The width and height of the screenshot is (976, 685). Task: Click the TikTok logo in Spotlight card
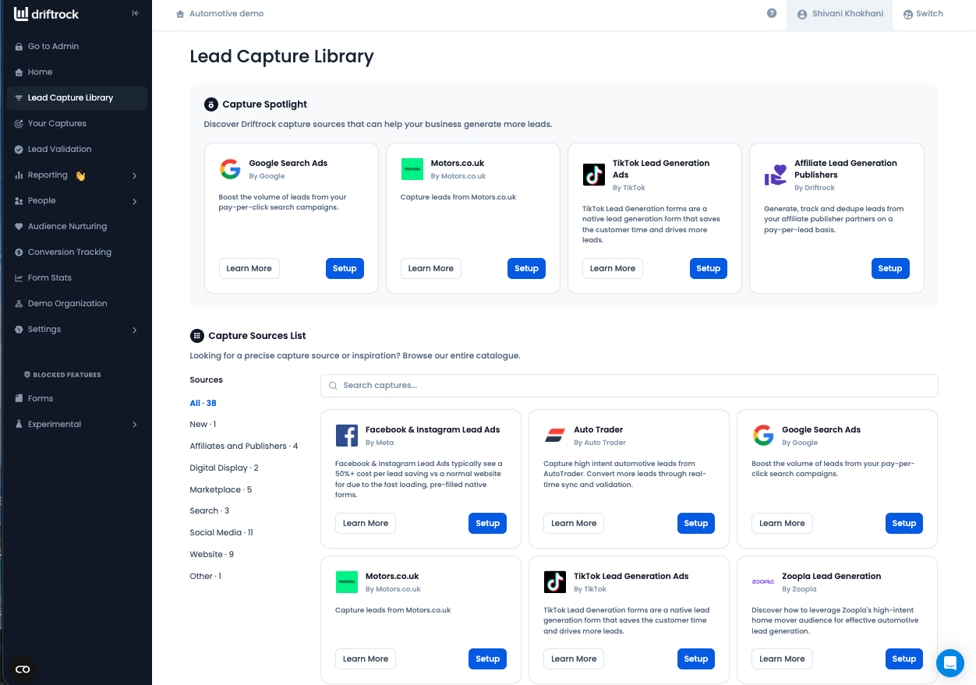(594, 175)
